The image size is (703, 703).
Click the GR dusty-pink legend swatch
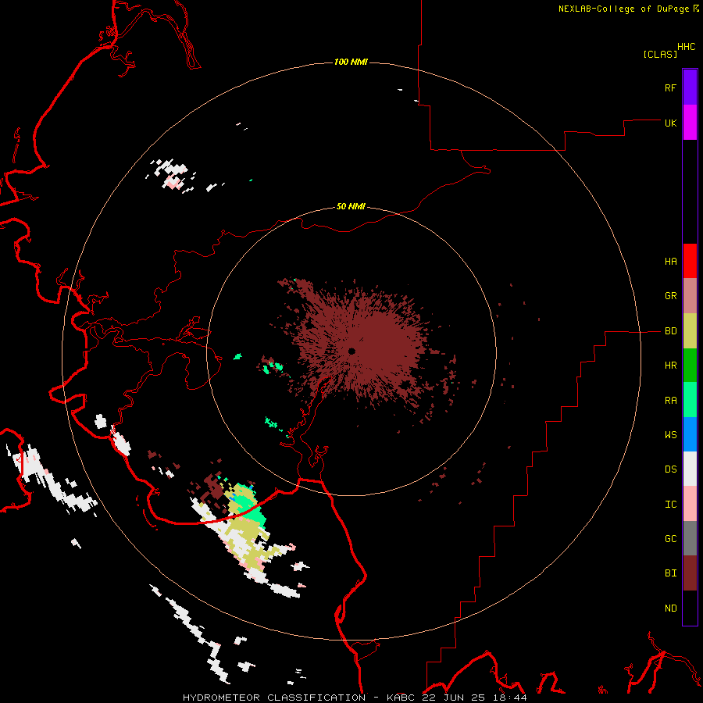pos(690,296)
